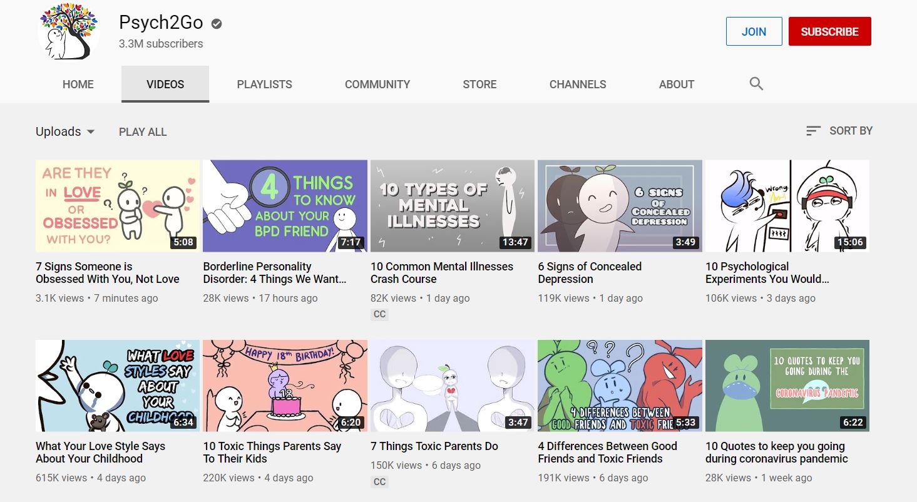Screen dimensions: 917x502
Task: Click '28K views • 1 week ago'
Action: [x=759, y=478]
